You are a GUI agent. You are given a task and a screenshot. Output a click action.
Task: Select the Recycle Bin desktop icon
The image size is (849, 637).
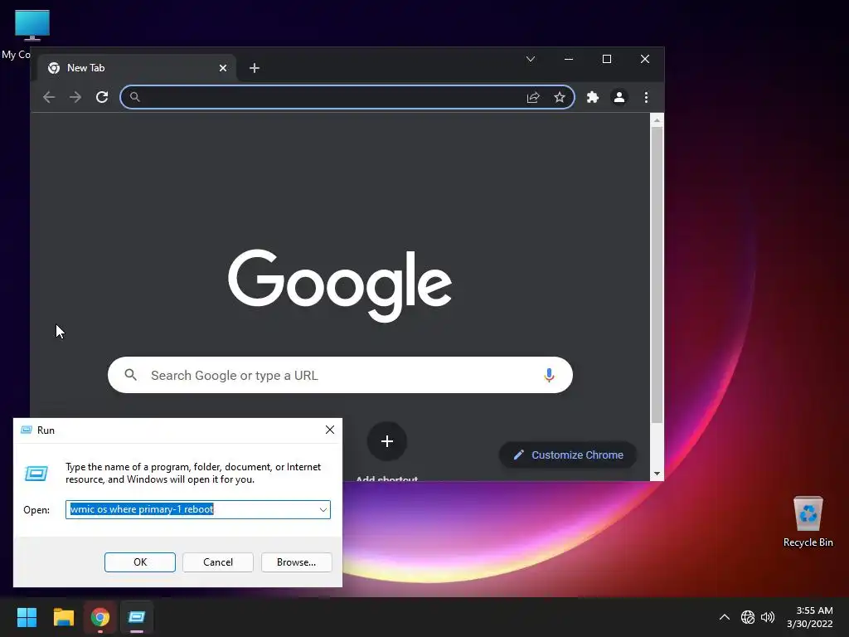[x=808, y=522]
